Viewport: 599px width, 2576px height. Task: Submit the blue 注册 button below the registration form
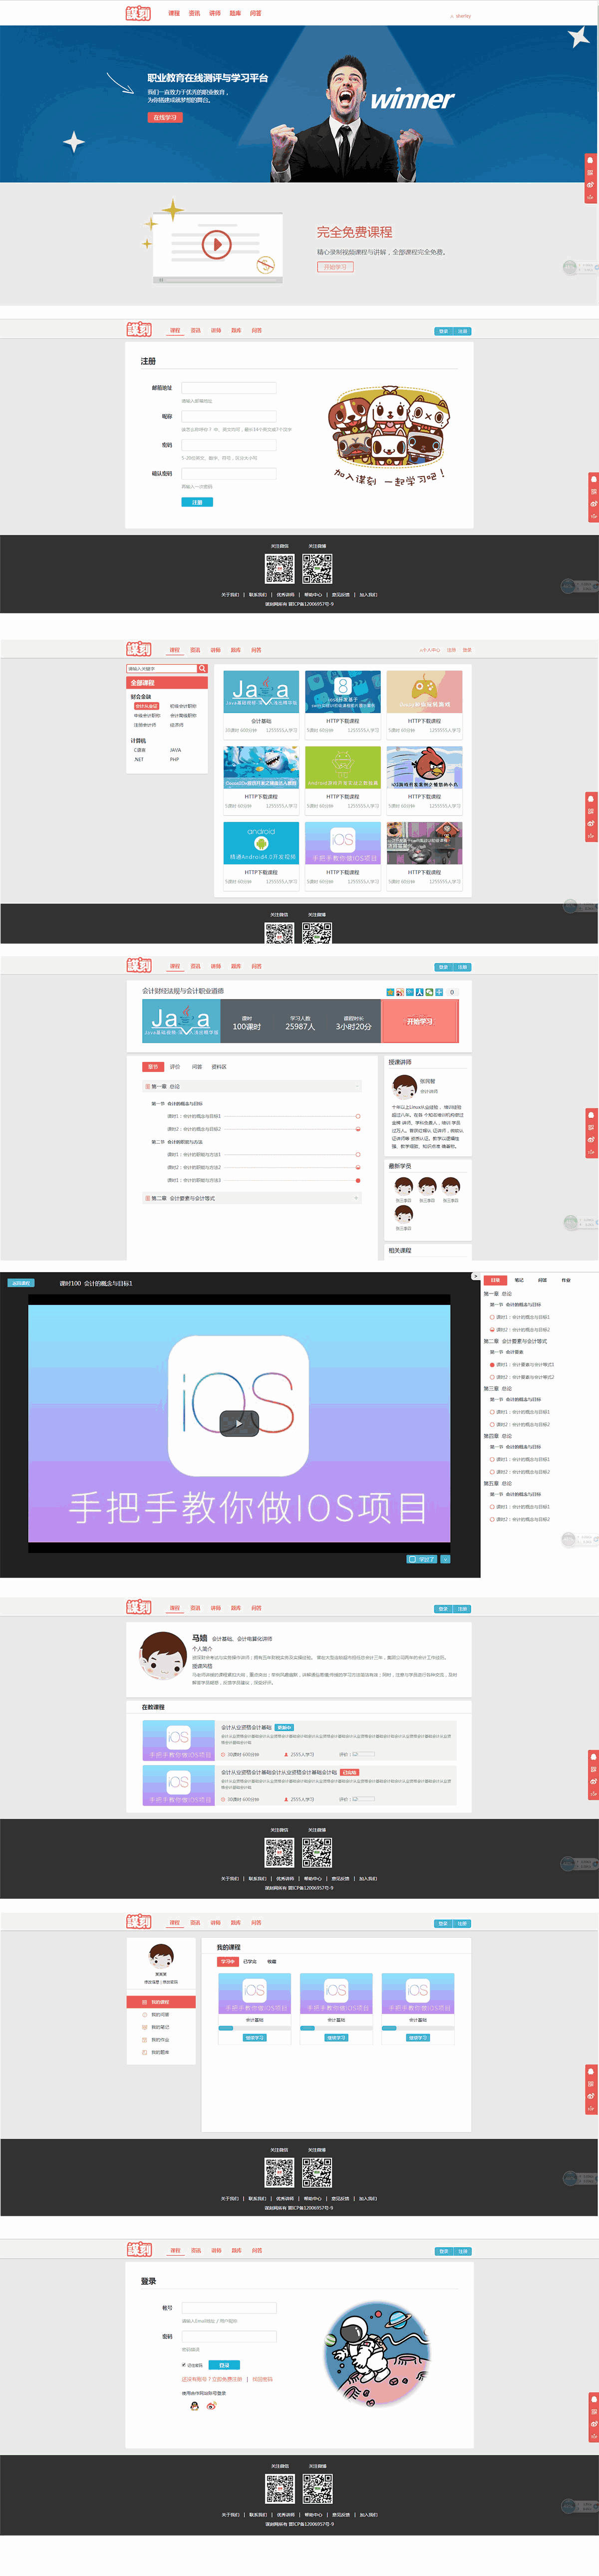pyautogui.click(x=197, y=502)
